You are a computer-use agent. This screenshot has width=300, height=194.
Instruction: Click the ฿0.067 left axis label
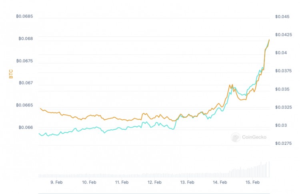tap(26, 83)
